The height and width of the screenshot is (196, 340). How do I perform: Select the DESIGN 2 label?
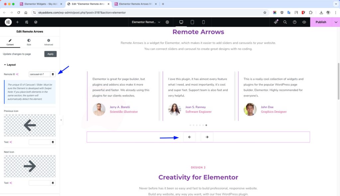pos(198,167)
